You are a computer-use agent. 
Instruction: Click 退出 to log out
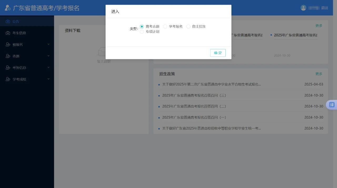pos(324,8)
